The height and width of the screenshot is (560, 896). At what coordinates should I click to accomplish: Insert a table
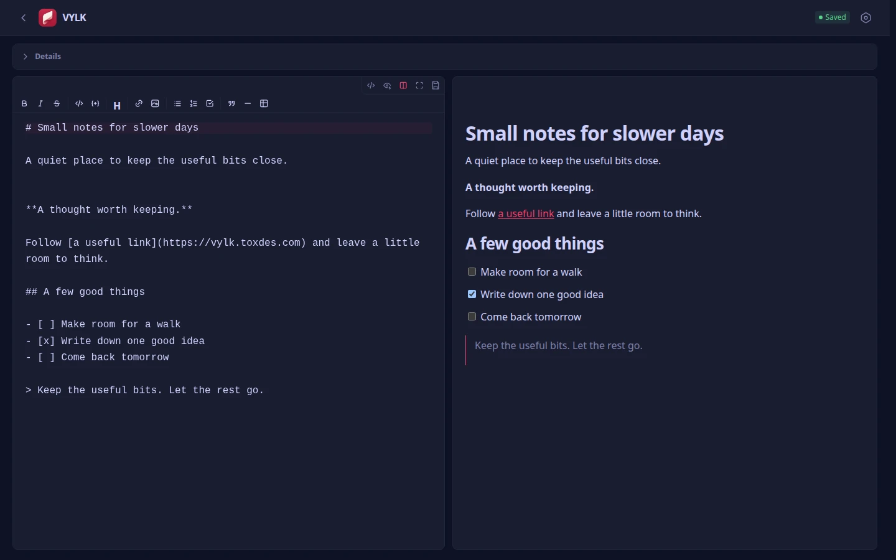[264, 104]
